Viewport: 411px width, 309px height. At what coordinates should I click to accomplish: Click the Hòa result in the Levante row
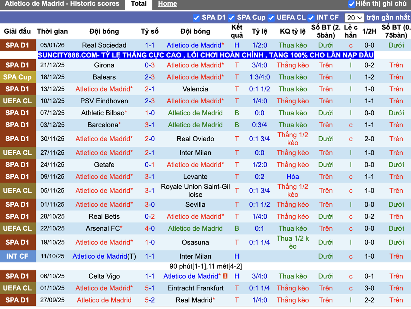293,177
